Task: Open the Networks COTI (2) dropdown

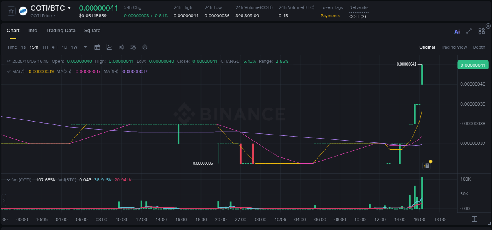Action: tap(358, 16)
